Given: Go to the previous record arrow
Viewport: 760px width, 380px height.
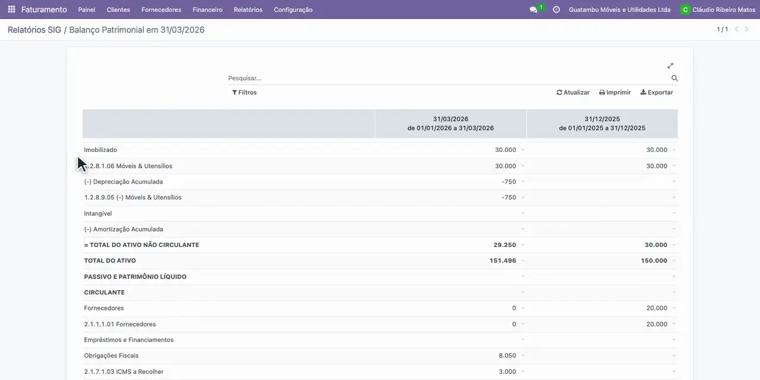Looking at the screenshot, I should point(737,29).
